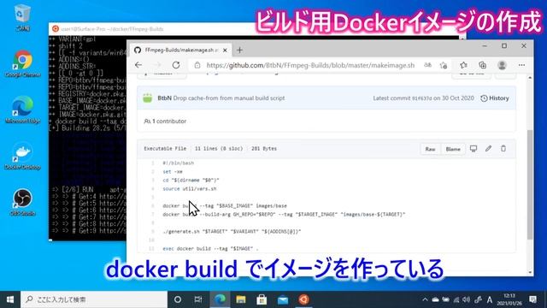The image size is (547, 308).
Task: Select the FFmpeg-Builds/makeimage.sh tab
Action: click(x=180, y=50)
